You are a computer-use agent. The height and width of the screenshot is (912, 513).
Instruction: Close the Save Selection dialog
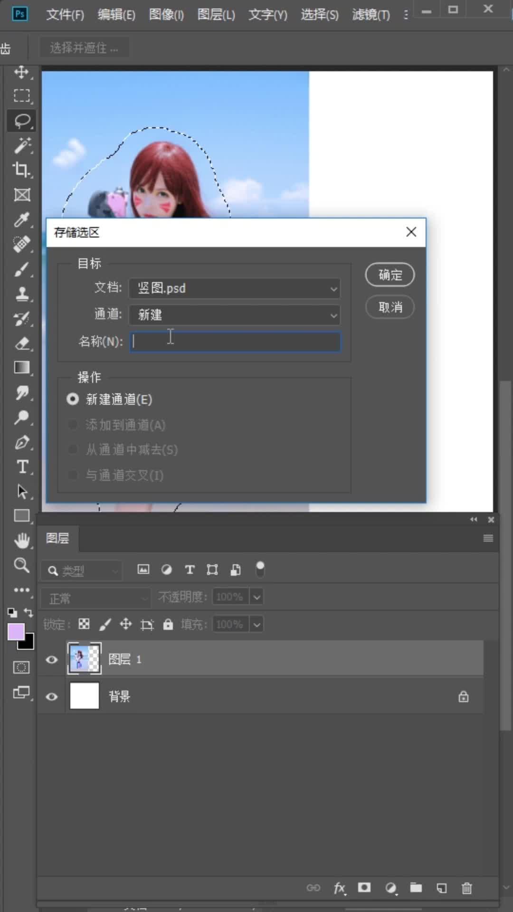411,232
